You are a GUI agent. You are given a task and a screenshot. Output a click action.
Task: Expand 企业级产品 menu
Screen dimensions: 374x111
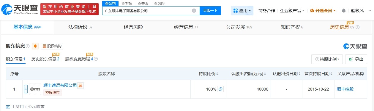pos(292,11)
